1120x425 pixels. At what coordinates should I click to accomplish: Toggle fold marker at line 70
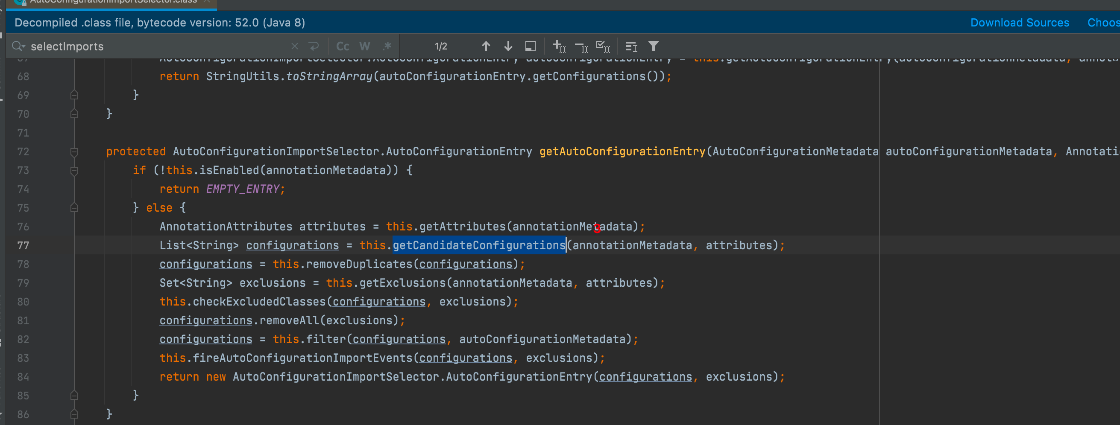[x=74, y=114]
